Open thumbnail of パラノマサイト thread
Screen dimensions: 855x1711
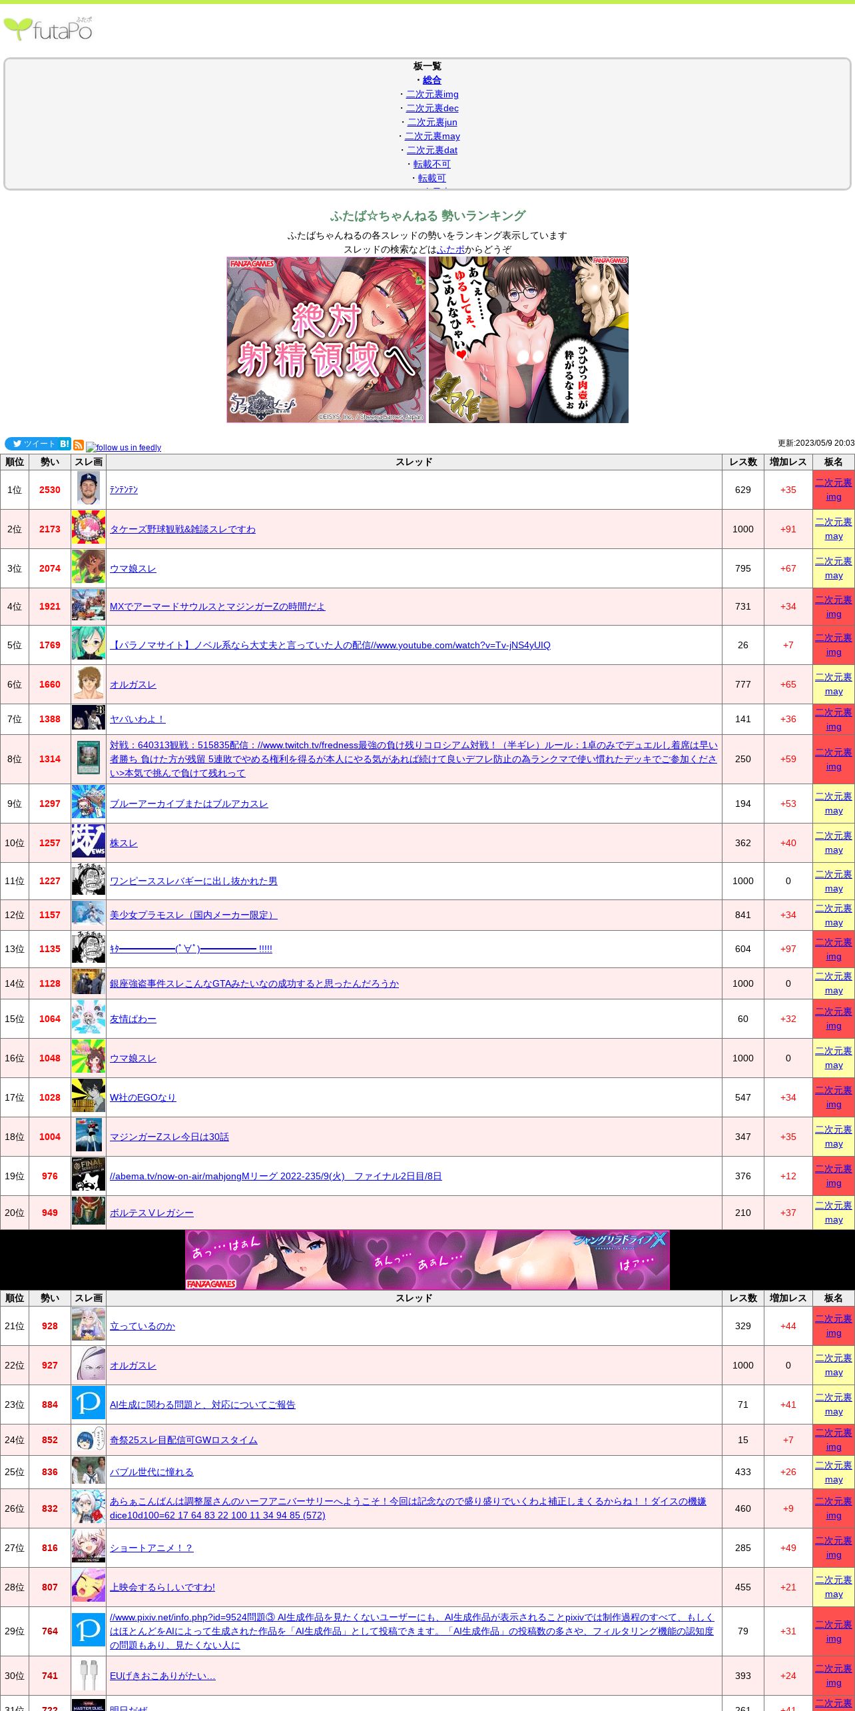[89, 644]
